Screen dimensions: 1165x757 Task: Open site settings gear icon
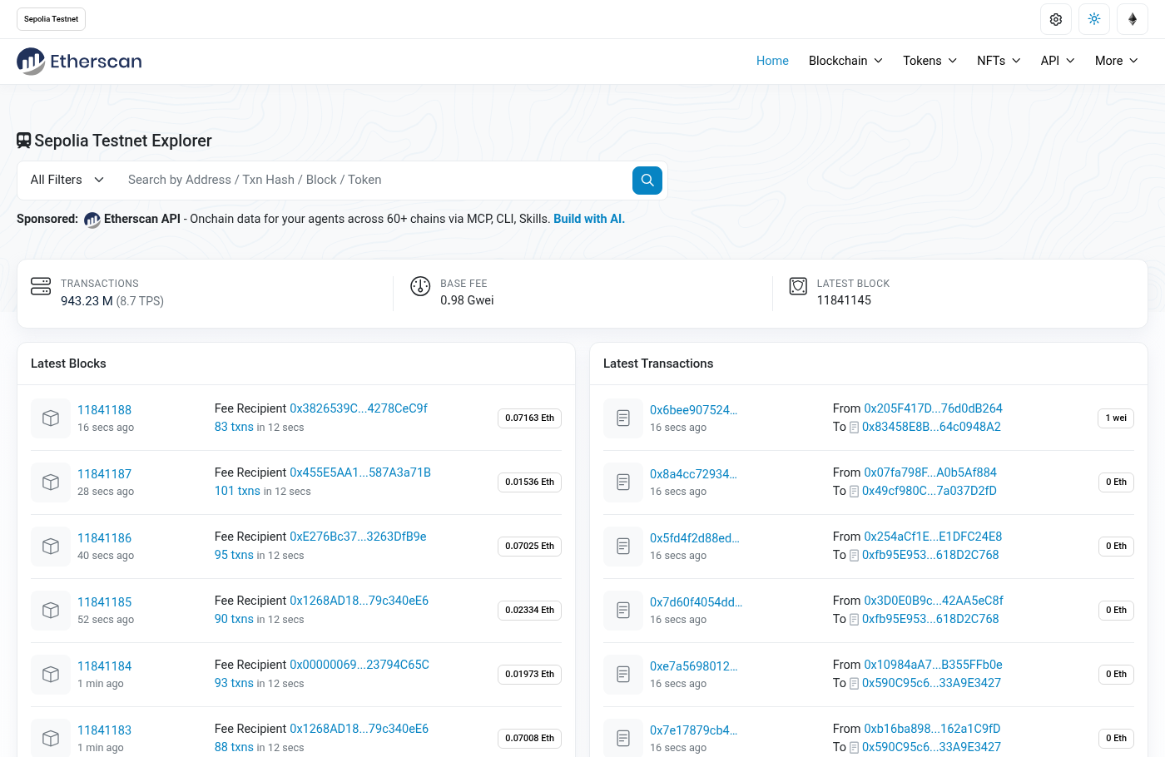pyautogui.click(x=1056, y=19)
